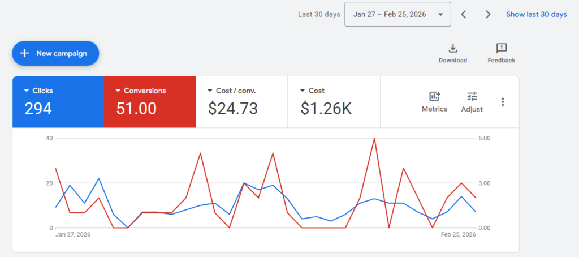Go to next date range with right arrow

[x=488, y=14]
